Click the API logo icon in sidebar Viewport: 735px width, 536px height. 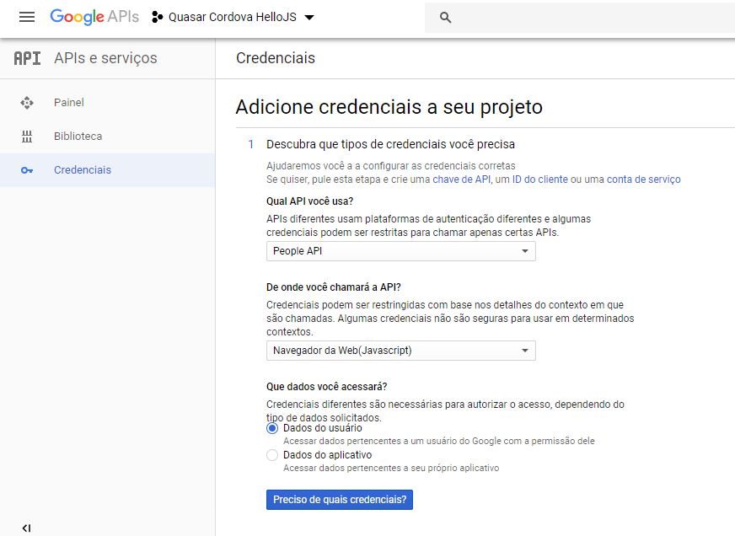click(x=27, y=58)
